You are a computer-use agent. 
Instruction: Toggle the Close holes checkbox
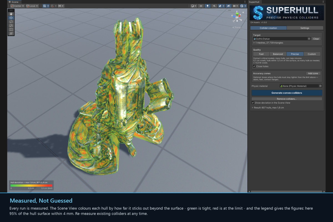click(x=254, y=66)
